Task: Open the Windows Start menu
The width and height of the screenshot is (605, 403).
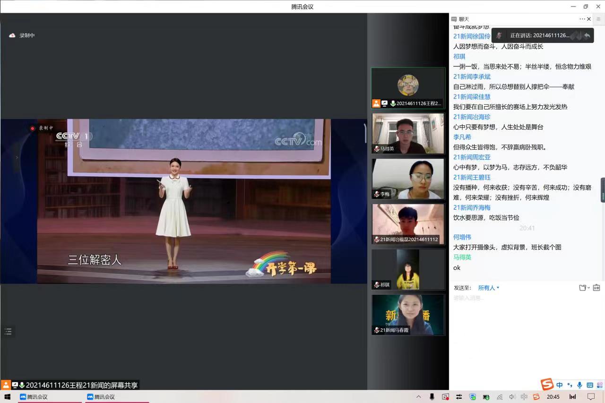Action: tap(8, 397)
